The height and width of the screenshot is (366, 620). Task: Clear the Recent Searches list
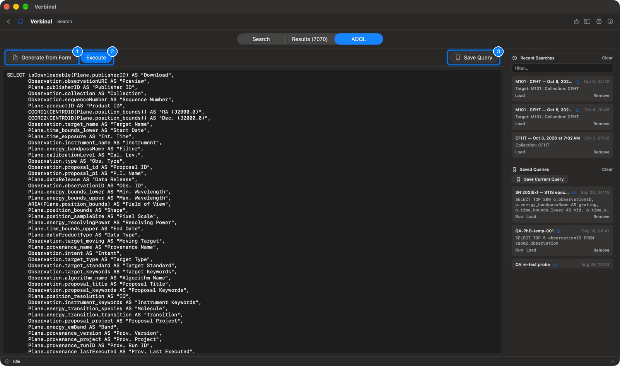coord(607,58)
